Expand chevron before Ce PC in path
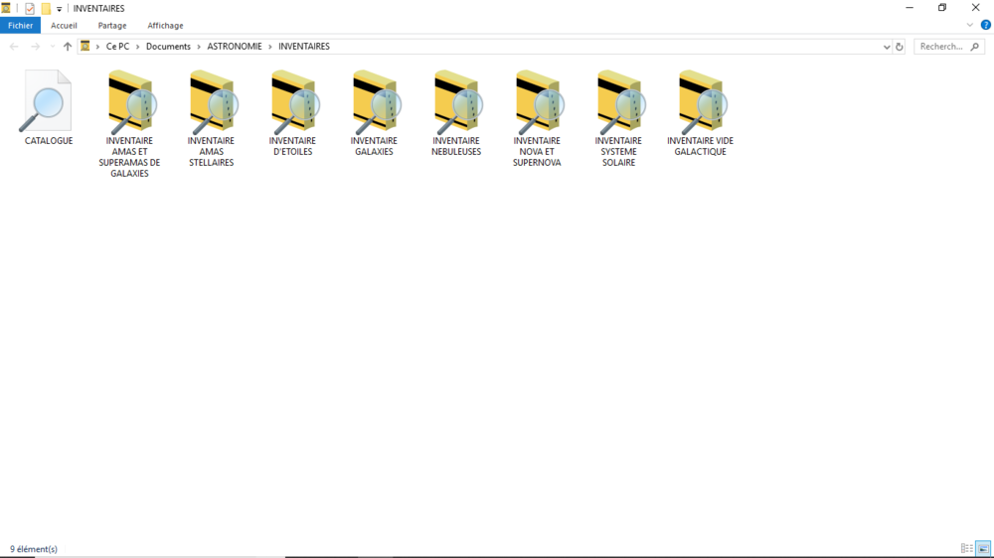Screen dimensions: 994x558 click(97, 47)
